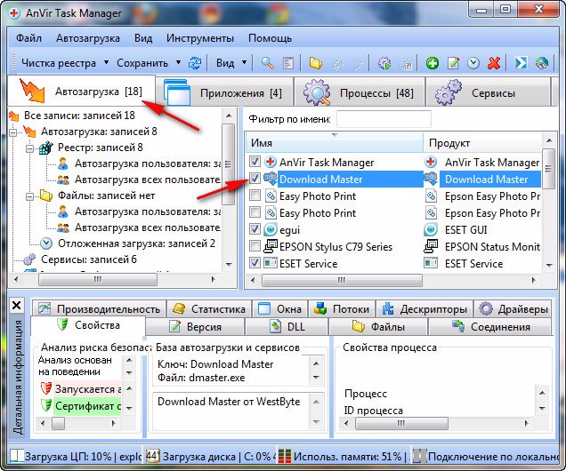
Task: Open the Версия detail tab
Action: (195, 326)
